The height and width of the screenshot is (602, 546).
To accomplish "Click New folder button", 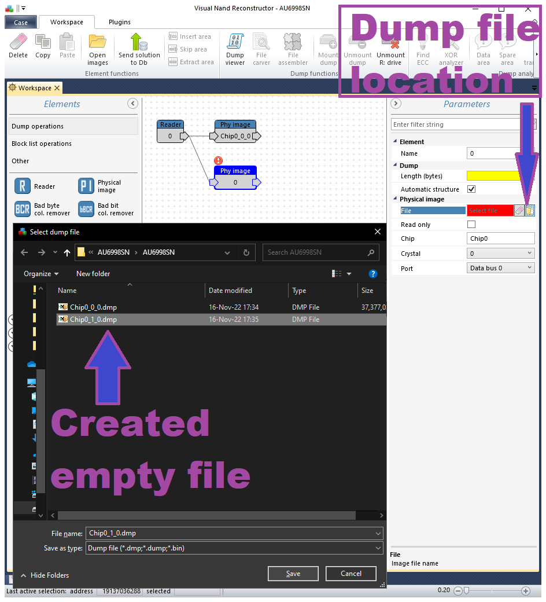I will pyautogui.click(x=93, y=274).
